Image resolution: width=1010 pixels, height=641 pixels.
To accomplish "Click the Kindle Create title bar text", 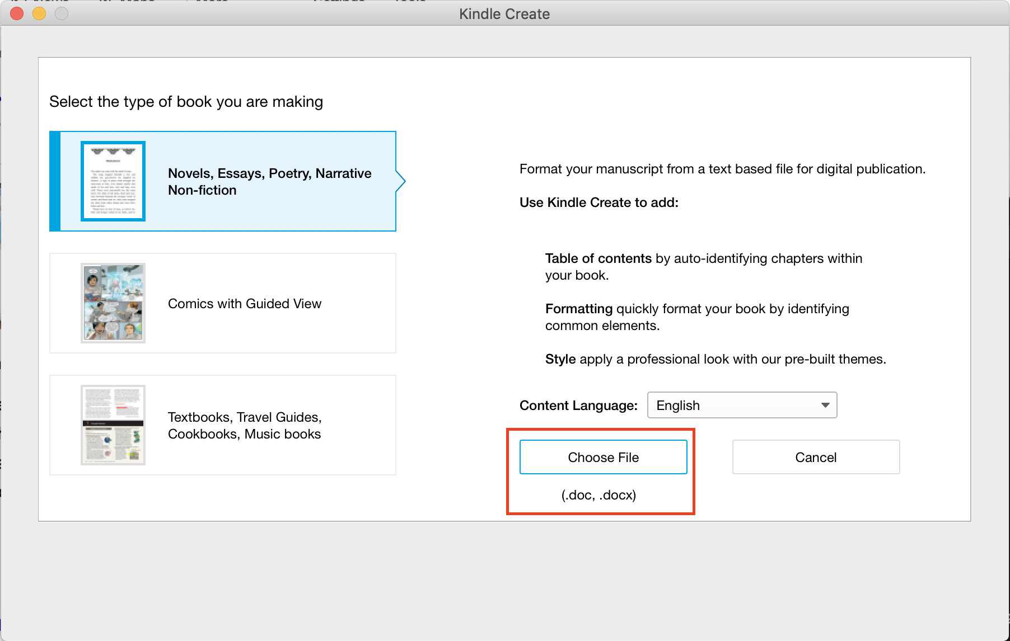I will click(x=503, y=13).
